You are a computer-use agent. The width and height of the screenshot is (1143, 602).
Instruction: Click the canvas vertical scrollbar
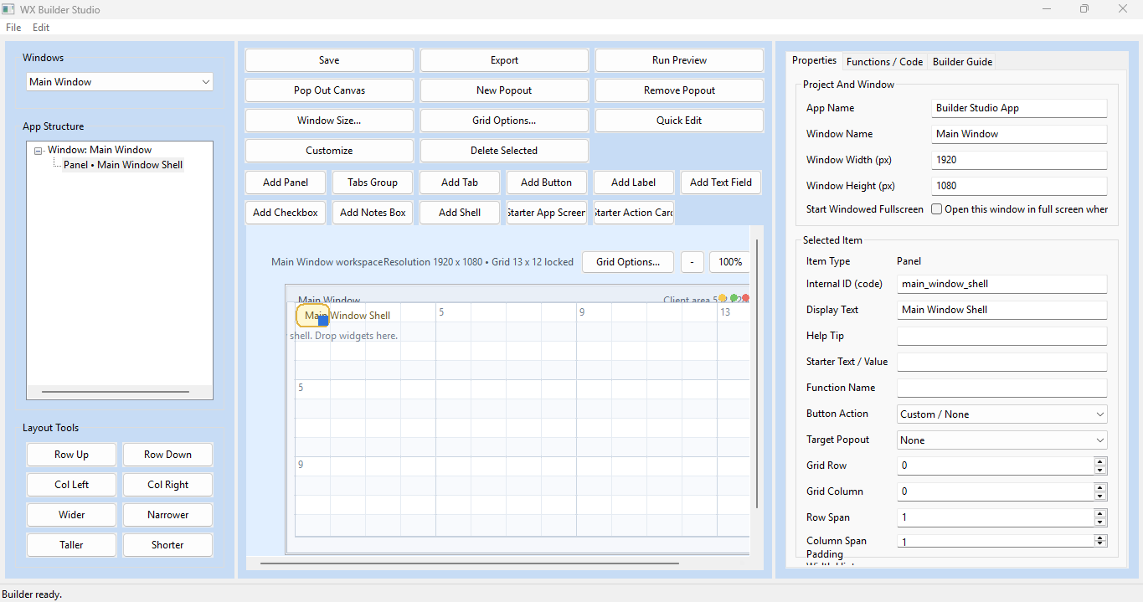tap(757, 374)
